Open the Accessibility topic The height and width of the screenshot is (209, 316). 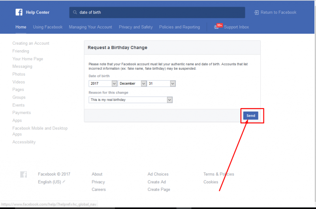coord(24,142)
